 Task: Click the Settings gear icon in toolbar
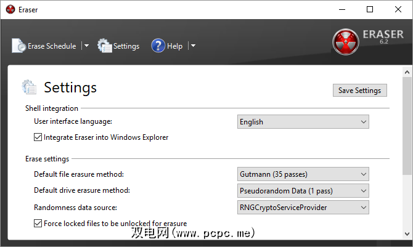[104, 46]
